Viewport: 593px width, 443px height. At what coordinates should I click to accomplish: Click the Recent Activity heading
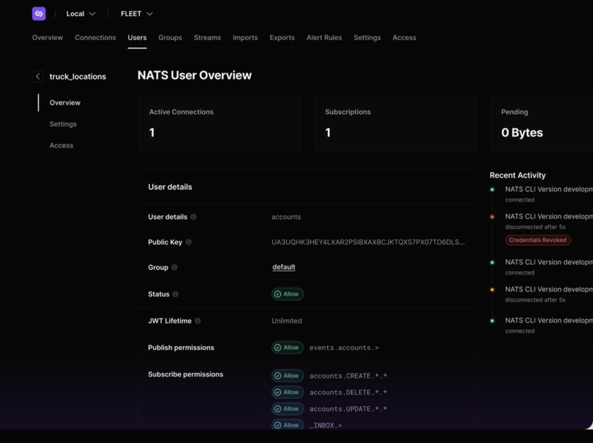[x=517, y=175]
